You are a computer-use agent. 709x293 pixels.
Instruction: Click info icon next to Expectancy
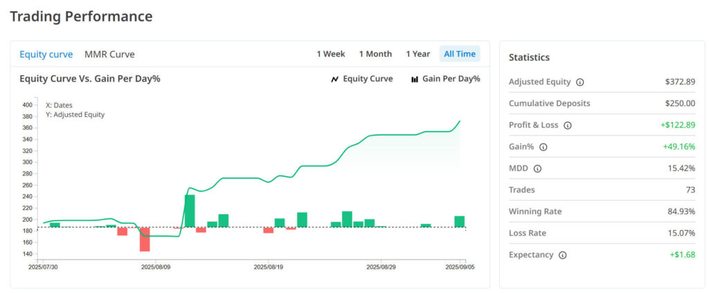coord(562,255)
